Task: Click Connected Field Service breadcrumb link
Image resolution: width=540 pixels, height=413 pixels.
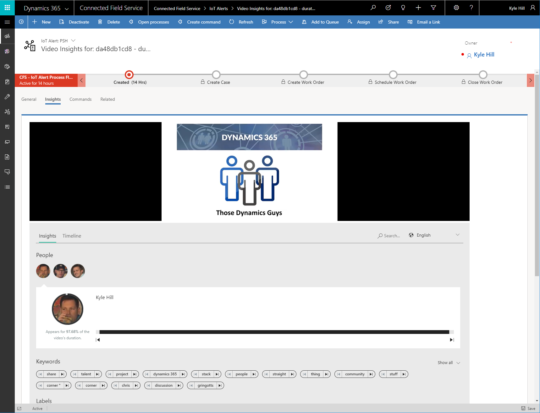Action: tap(177, 8)
